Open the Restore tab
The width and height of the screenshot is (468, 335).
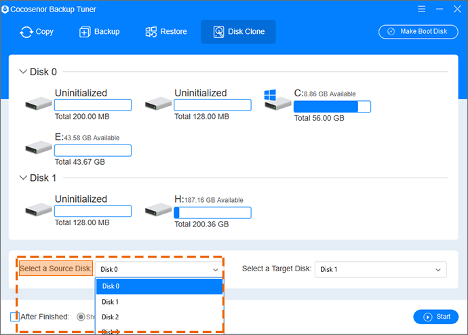tap(166, 32)
